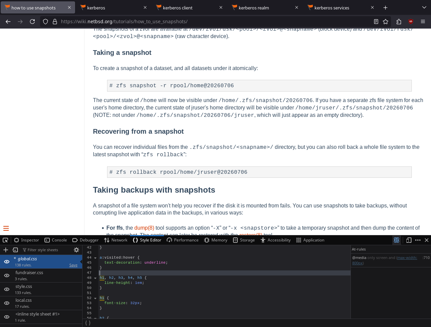Switch to the 'kerberos' browser tab
The width and height of the screenshot is (431, 327).
coord(114,7)
